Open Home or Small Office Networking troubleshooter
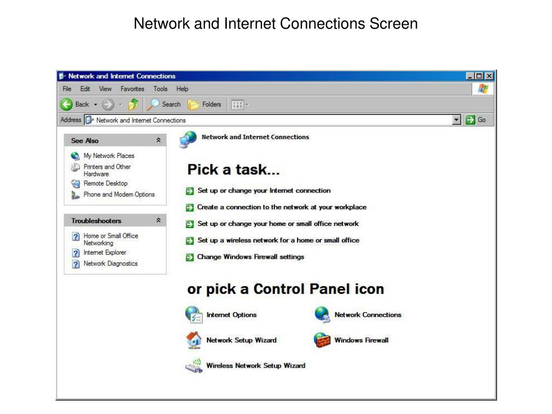 (x=111, y=239)
